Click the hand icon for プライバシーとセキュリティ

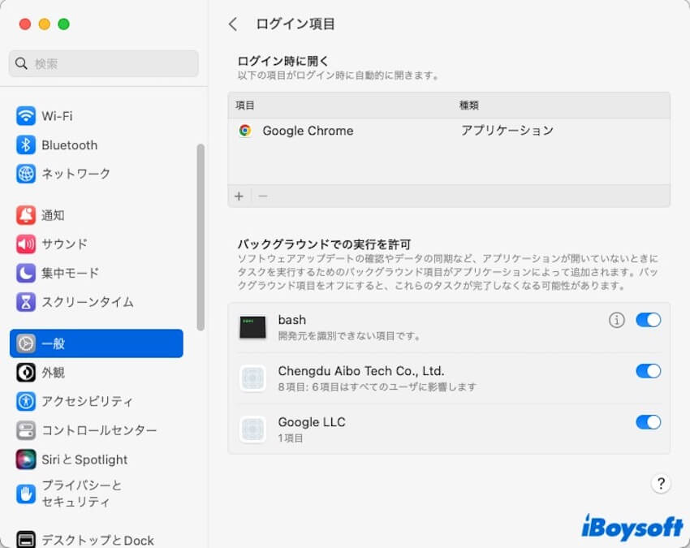[x=26, y=494]
